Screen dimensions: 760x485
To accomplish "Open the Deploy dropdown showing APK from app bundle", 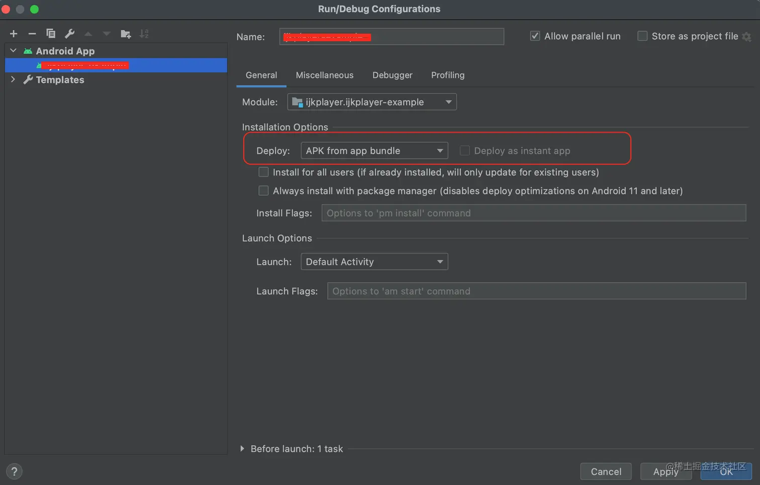I will (x=374, y=151).
